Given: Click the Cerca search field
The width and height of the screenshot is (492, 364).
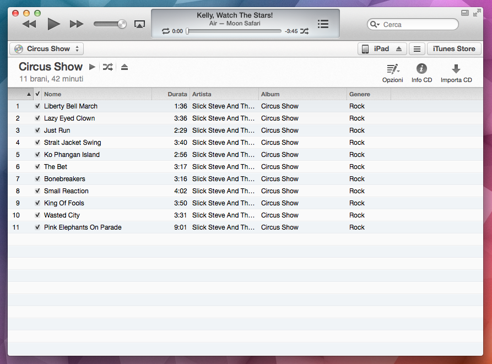Looking at the screenshot, I should [x=413, y=24].
